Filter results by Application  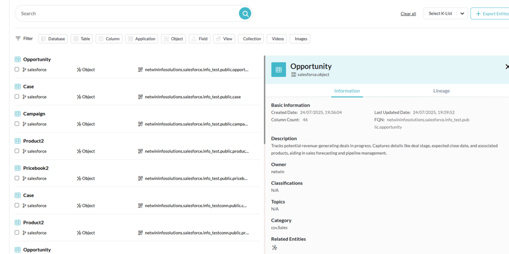point(142,39)
